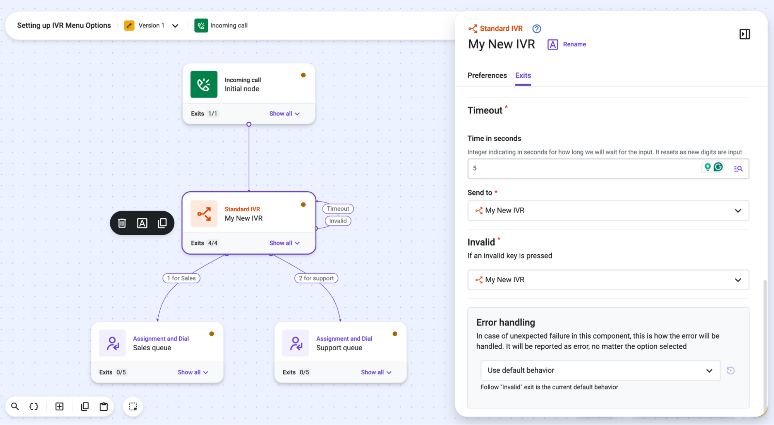Click the paste clipboard icon in bottom toolbar
The height and width of the screenshot is (425, 774).
click(103, 406)
